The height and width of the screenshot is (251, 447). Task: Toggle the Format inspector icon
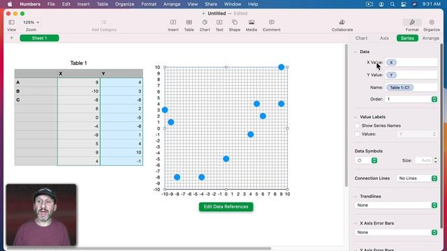click(x=412, y=22)
